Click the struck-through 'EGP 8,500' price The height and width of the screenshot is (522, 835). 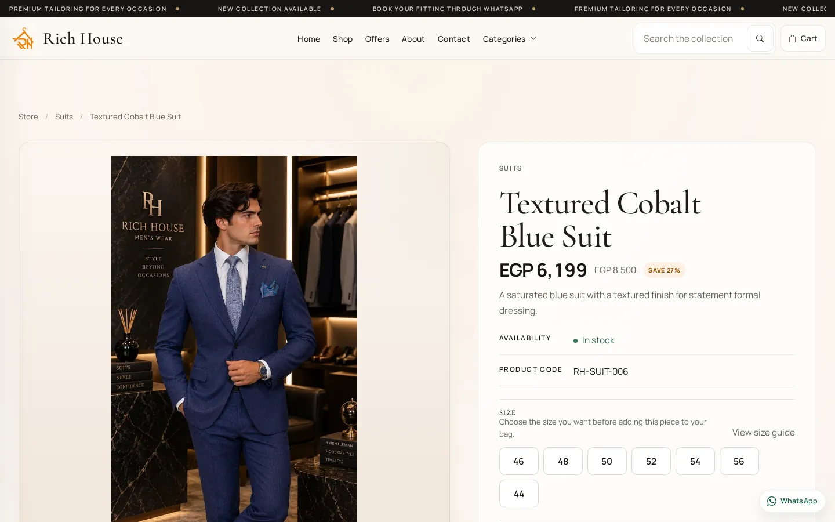point(615,270)
